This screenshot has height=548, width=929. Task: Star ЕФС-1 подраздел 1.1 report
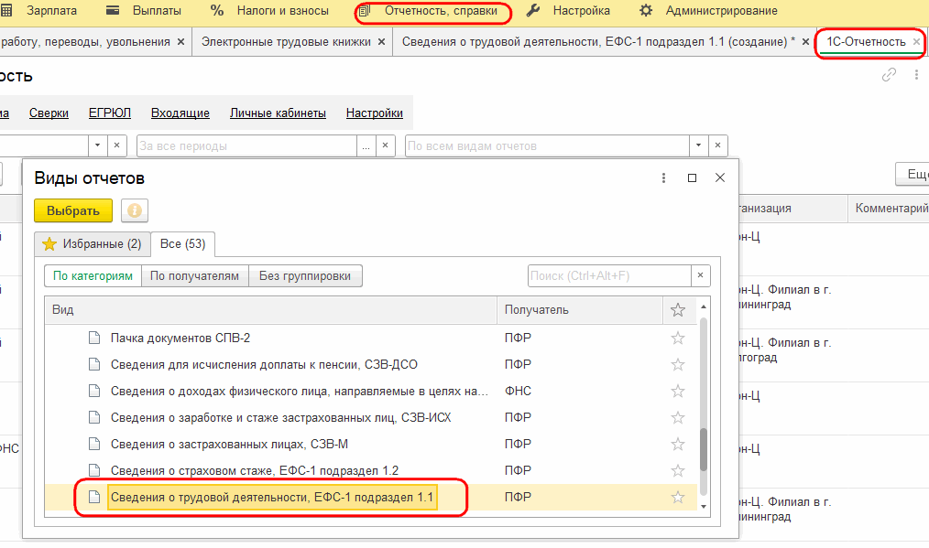[678, 498]
